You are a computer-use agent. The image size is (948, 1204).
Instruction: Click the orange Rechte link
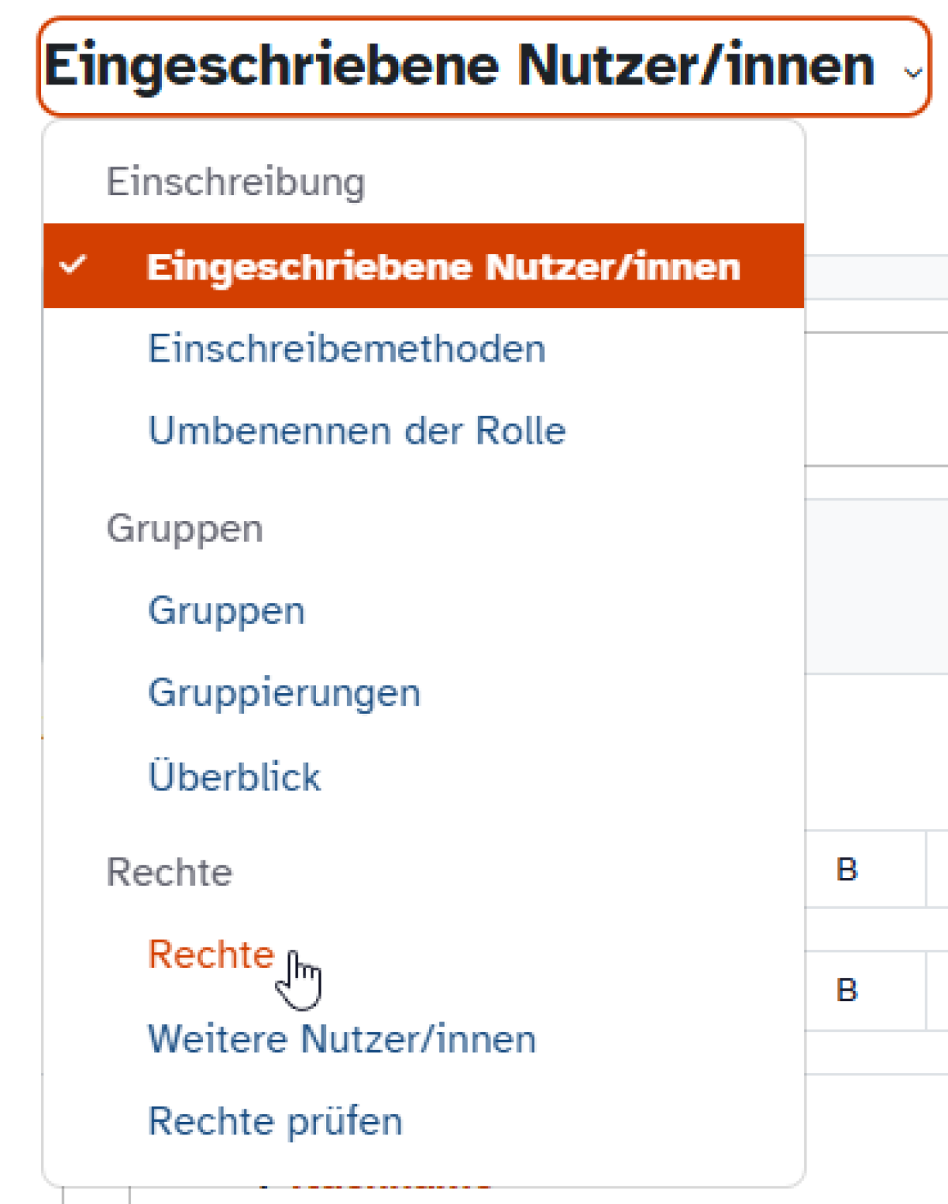click(x=211, y=955)
